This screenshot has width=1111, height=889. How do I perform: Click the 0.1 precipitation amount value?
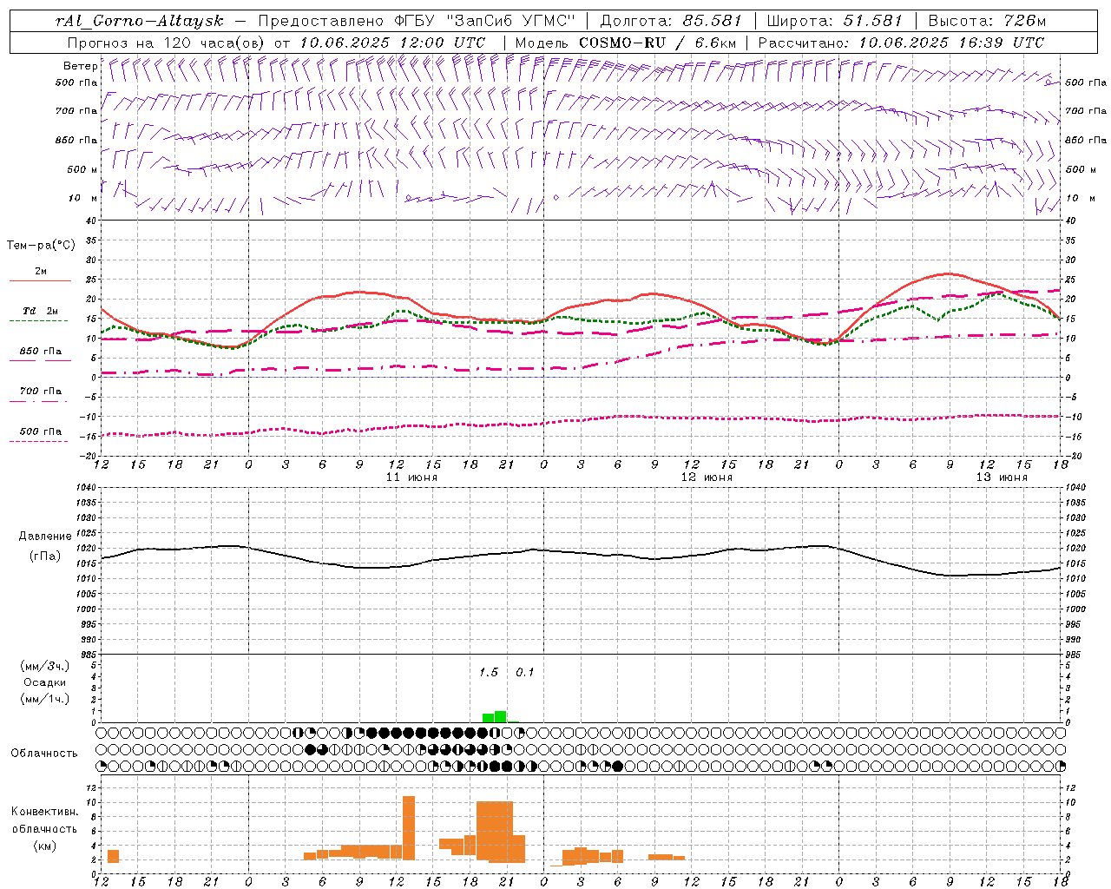(x=525, y=672)
